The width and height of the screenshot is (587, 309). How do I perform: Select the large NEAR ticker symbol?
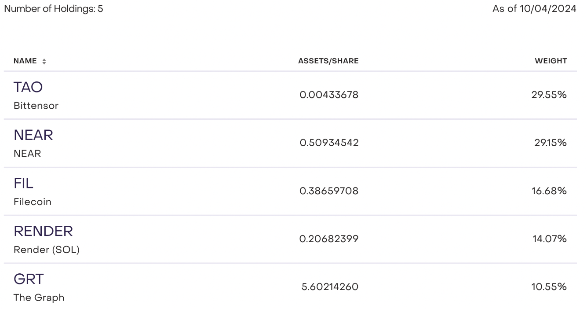33,135
